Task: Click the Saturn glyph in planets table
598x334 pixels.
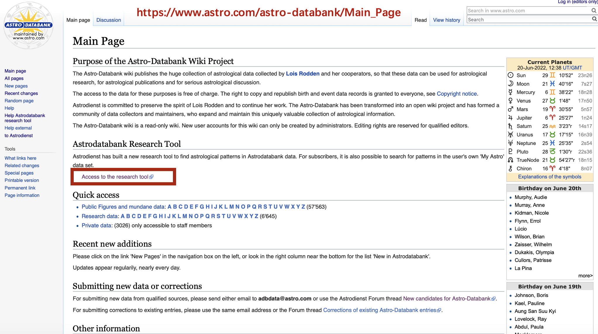Action: [x=510, y=126]
